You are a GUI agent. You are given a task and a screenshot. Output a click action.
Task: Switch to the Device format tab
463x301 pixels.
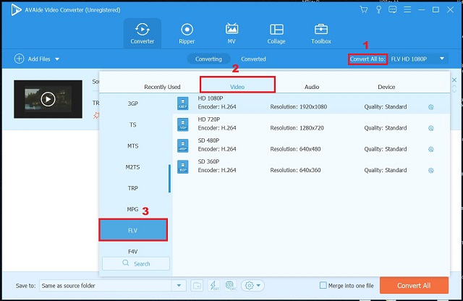[386, 87]
